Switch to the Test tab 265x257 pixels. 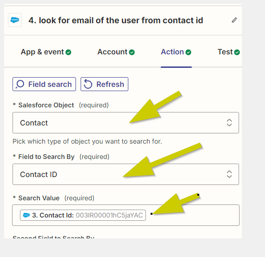pyautogui.click(x=229, y=52)
